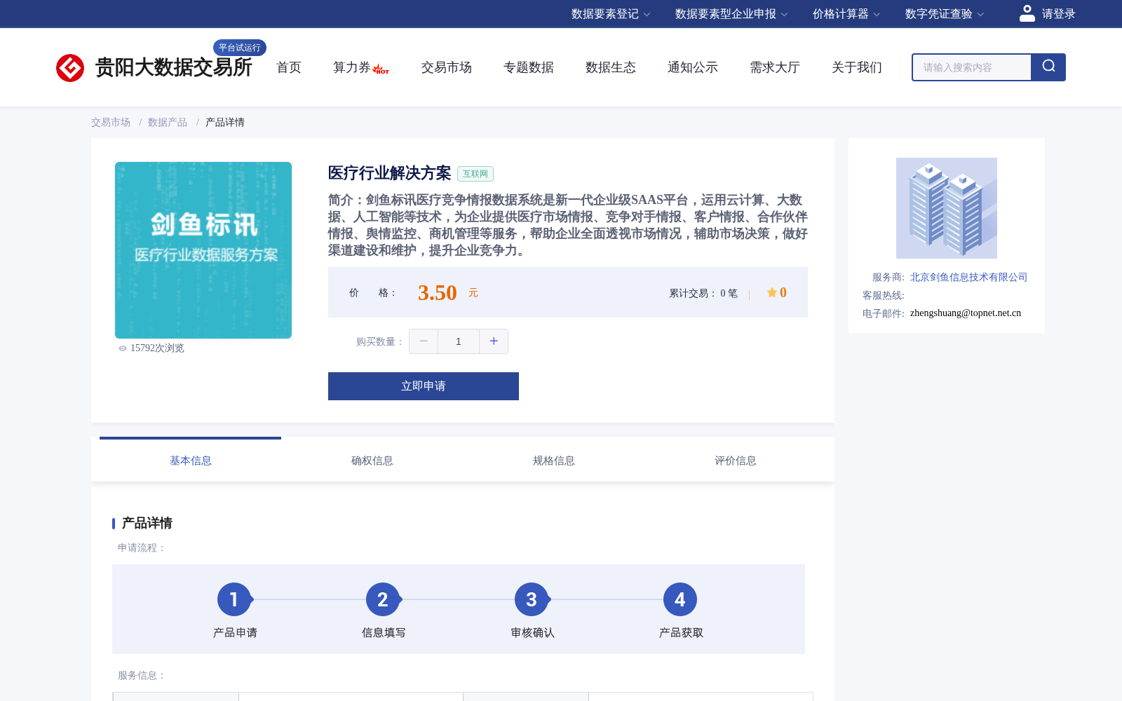Switch to the 规格信息 tab
Image resolution: width=1122 pixels, height=701 pixels.
pos(554,461)
